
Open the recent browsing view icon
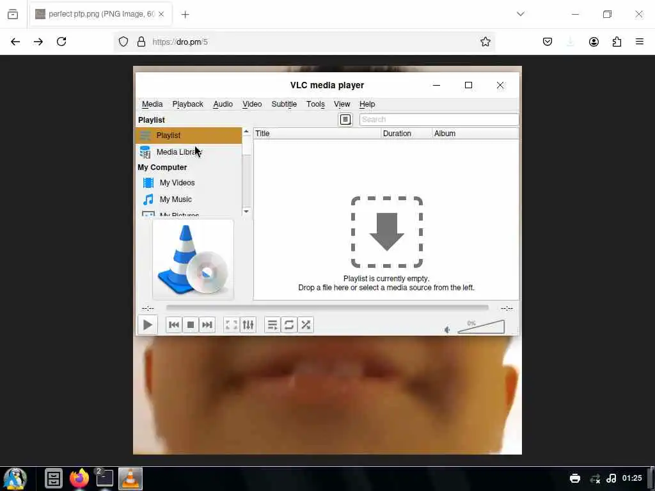pos(13,14)
